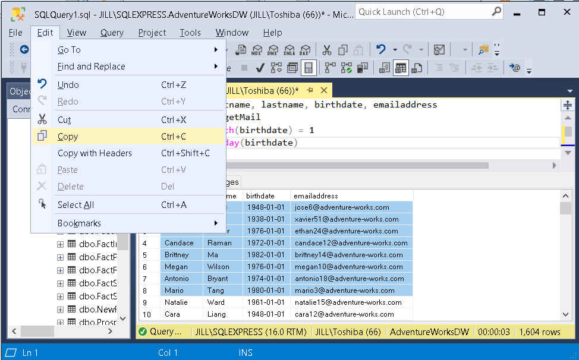Open the Go To submenu
Screen dimensions: 579x360
(x=128, y=49)
